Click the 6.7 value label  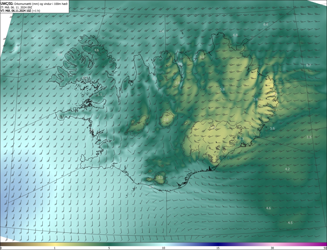click(309, 65)
